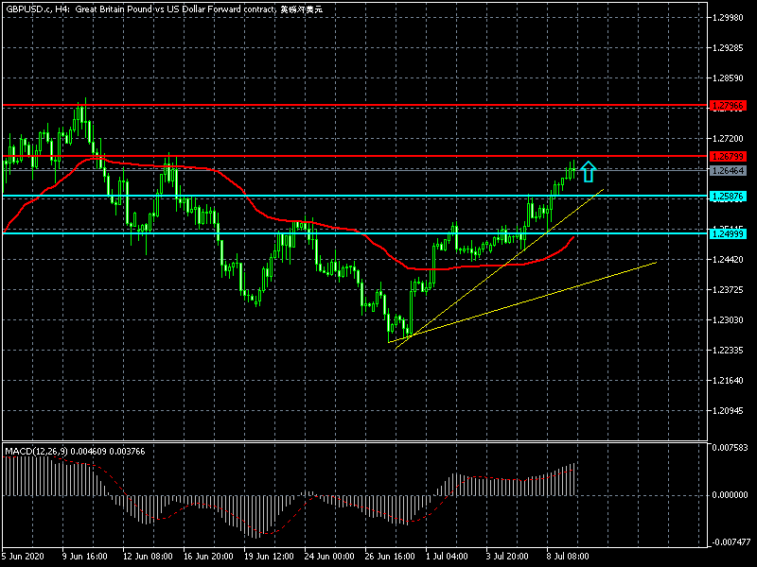Click the 24 Jun 00:00 time label
Image resolution: width=757 pixels, height=567 pixels.
[x=329, y=556]
